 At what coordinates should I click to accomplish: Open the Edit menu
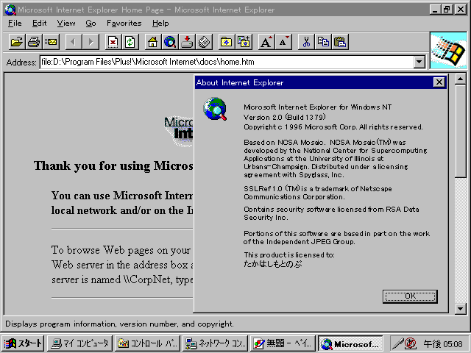(39, 23)
